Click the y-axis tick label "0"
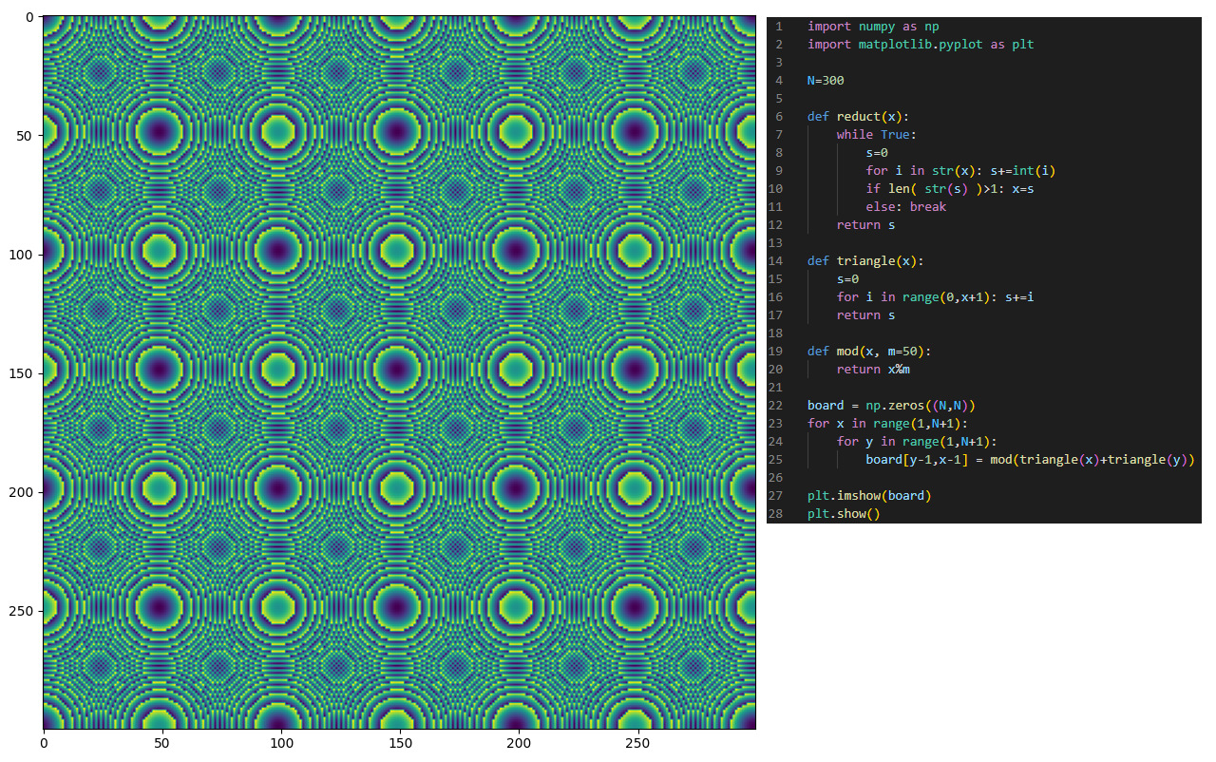1216x762 pixels. click(29, 17)
